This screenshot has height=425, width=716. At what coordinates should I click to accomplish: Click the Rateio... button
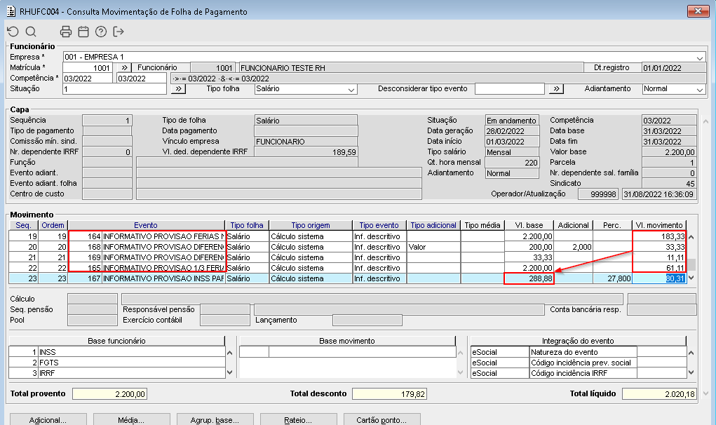pos(298,420)
